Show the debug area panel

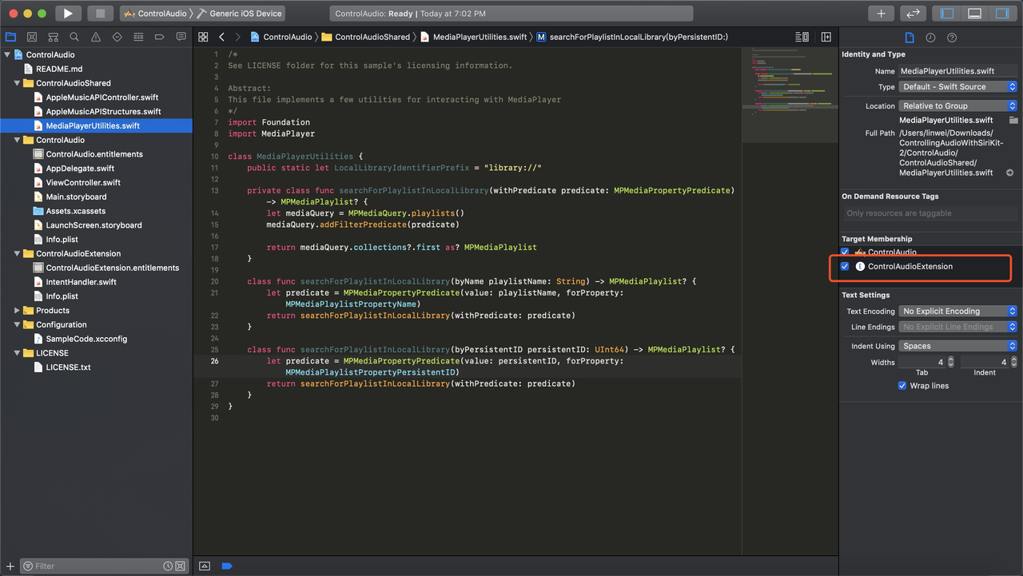click(974, 14)
